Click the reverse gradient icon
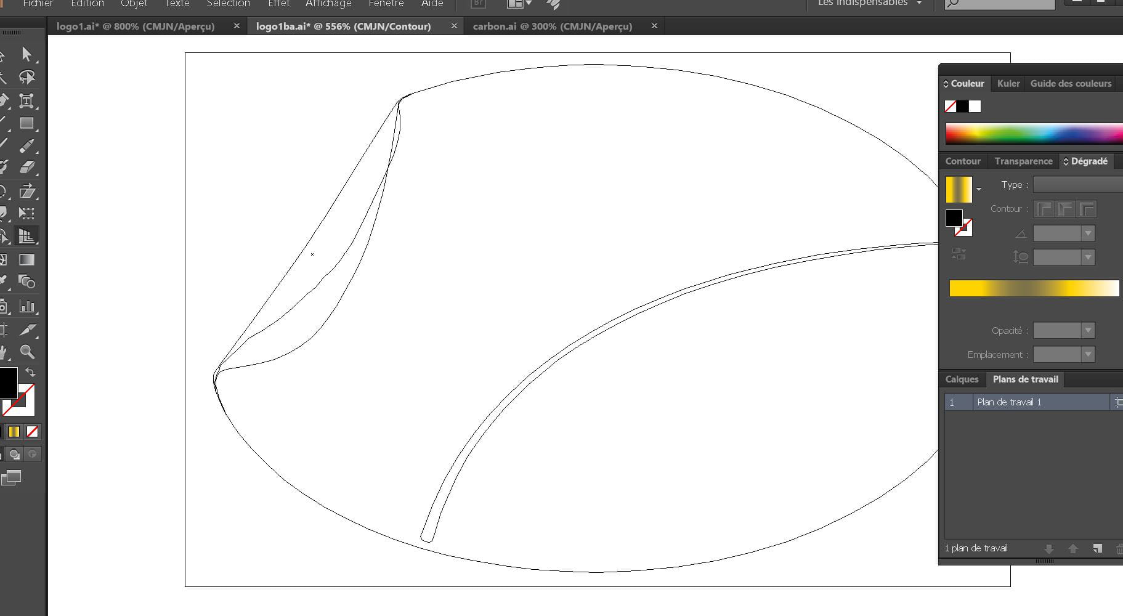Viewport: 1123px width, 616px height. tap(959, 254)
